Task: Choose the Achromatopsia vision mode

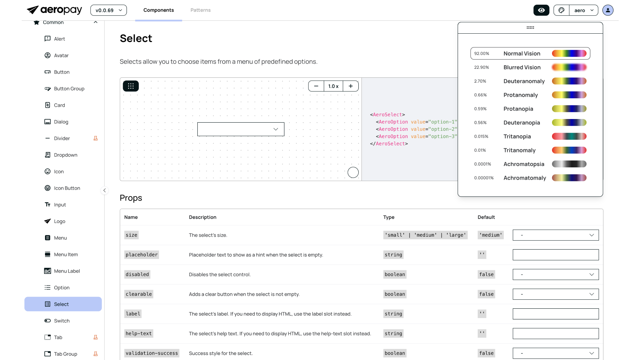Action: [524, 164]
